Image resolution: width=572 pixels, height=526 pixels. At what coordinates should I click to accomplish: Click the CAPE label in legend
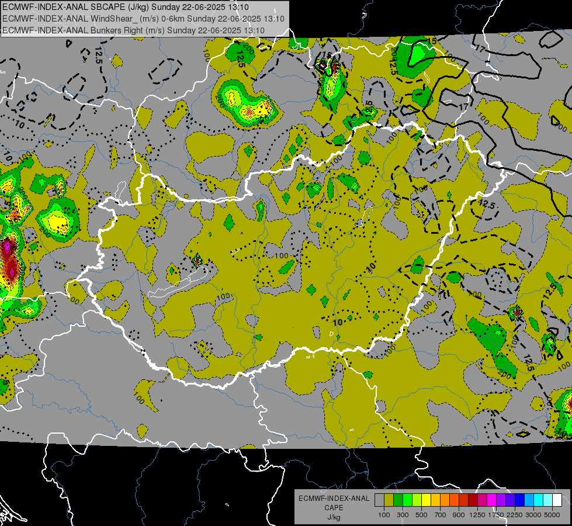click(334, 508)
